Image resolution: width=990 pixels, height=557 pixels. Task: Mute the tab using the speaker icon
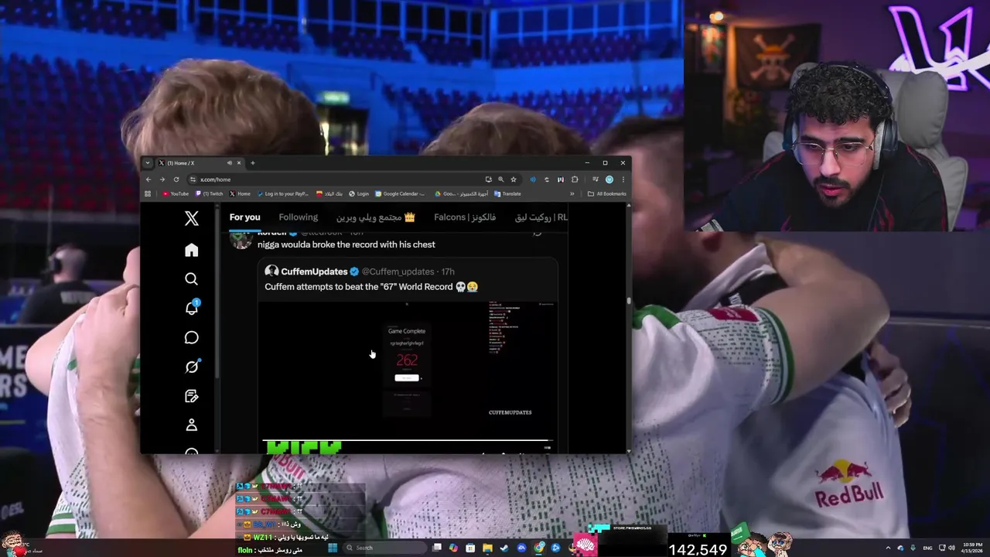pyautogui.click(x=230, y=163)
